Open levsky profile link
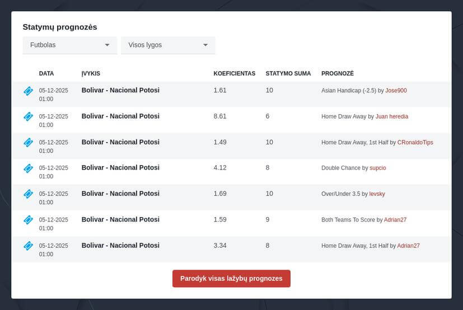This screenshot has height=310, width=463. [377, 194]
